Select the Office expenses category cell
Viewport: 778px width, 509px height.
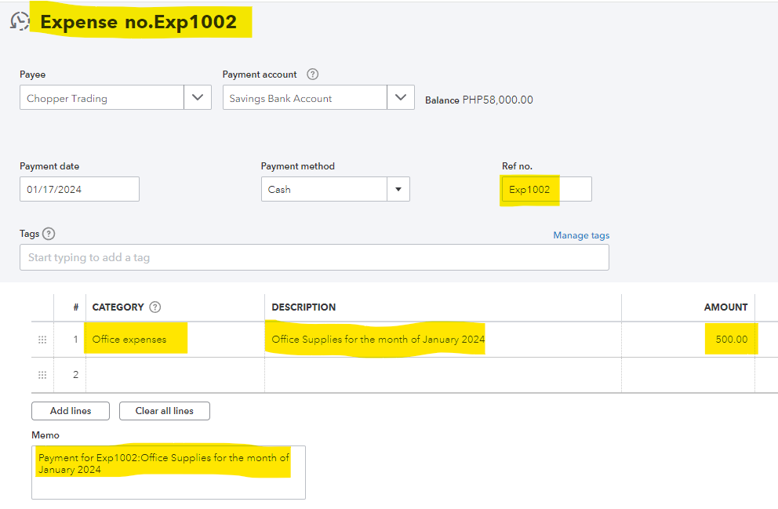(174, 340)
